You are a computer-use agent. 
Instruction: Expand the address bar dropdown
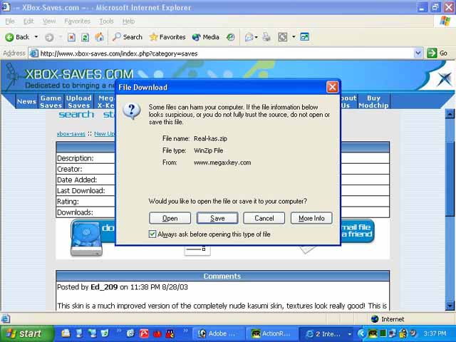pos(418,53)
